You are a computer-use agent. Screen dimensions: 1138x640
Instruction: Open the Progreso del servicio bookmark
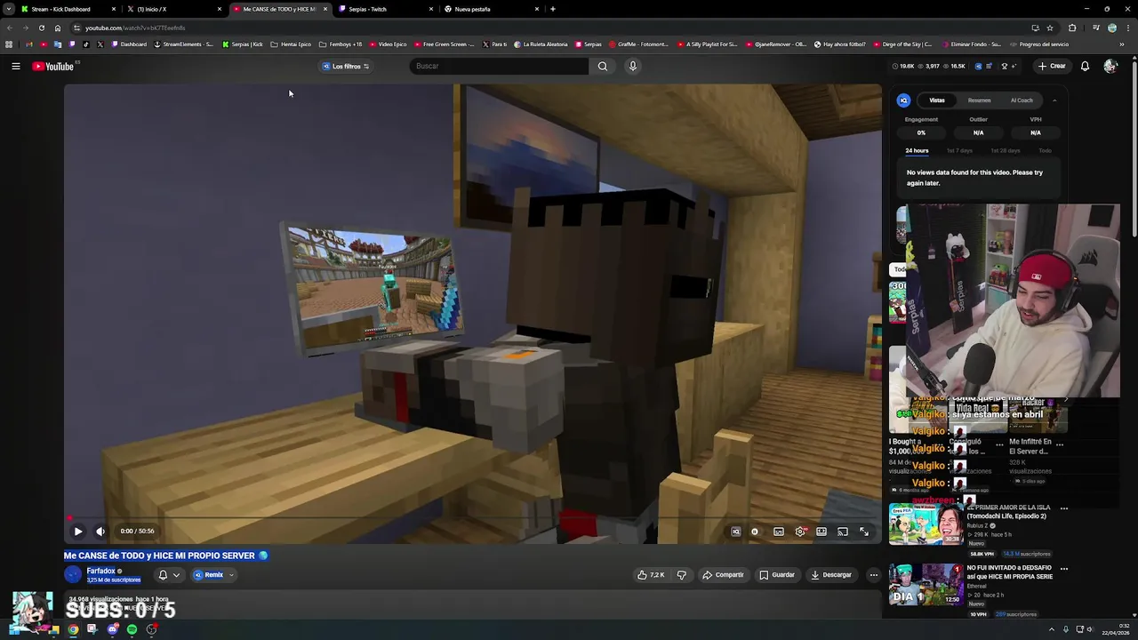pyautogui.click(x=1039, y=44)
